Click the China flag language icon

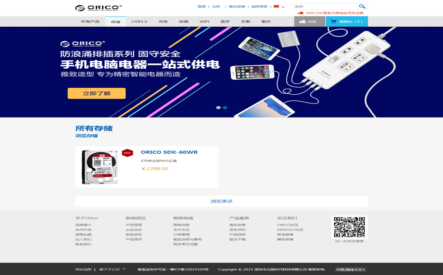(276, 6)
